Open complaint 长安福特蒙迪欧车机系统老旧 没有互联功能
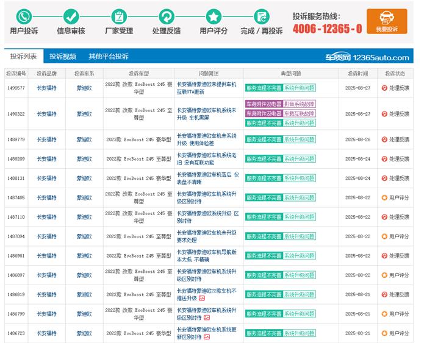This screenshot has width=427, height=343. click(206, 158)
